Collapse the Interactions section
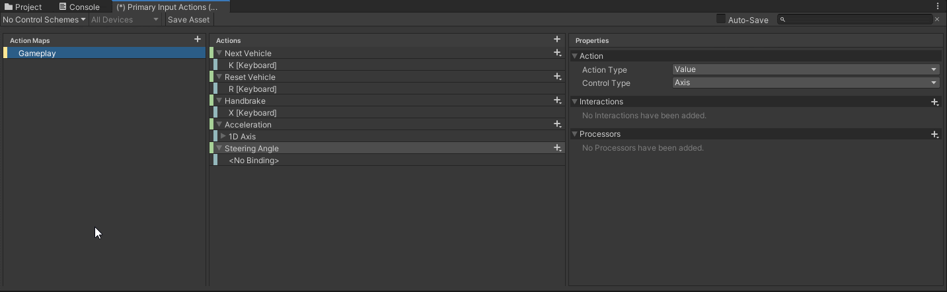The image size is (947, 292). pos(575,102)
